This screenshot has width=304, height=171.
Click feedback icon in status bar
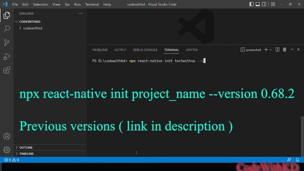pyautogui.click(x=289, y=160)
